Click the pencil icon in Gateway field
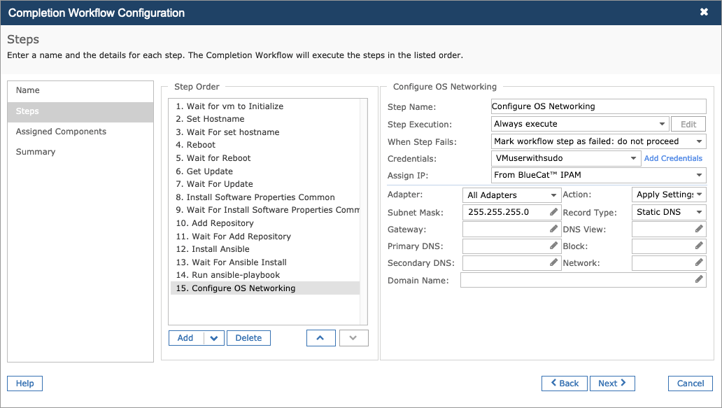The height and width of the screenshot is (408, 722). click(x=553, y=229)
